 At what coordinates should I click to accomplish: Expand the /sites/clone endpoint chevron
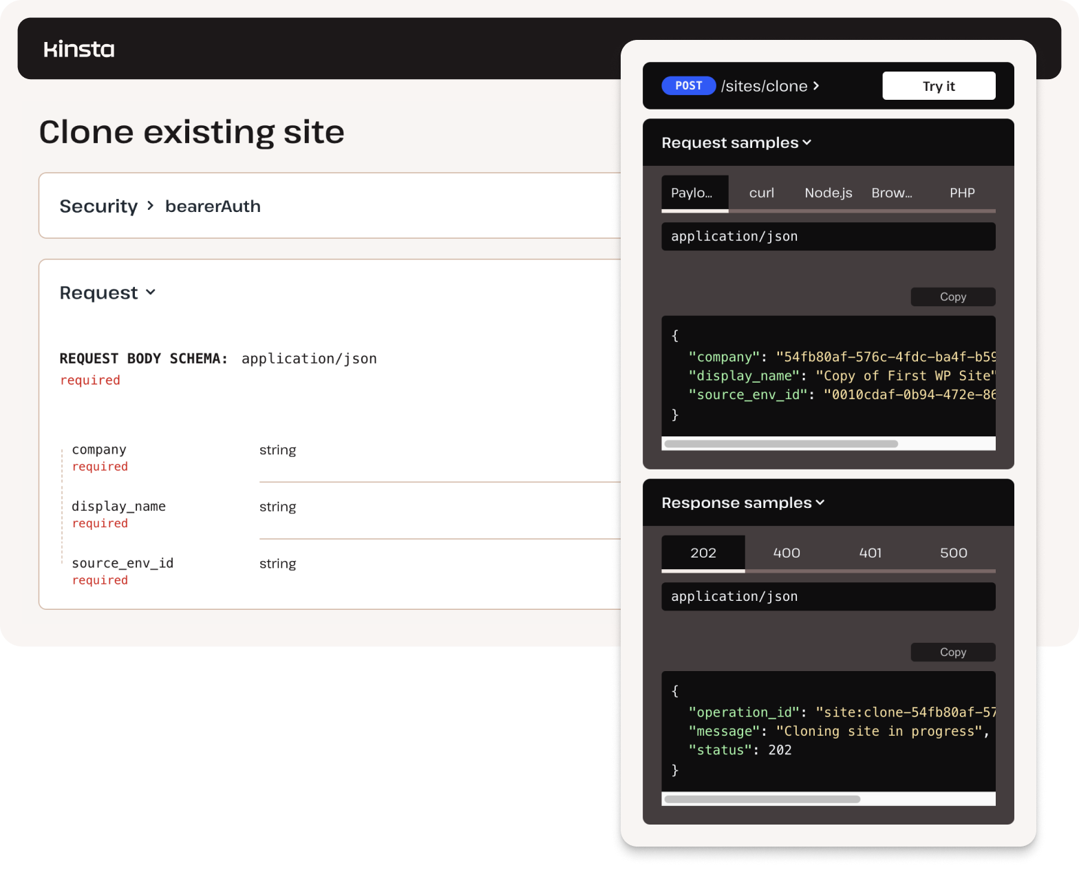pyautogui.click(x=816, y=86)
